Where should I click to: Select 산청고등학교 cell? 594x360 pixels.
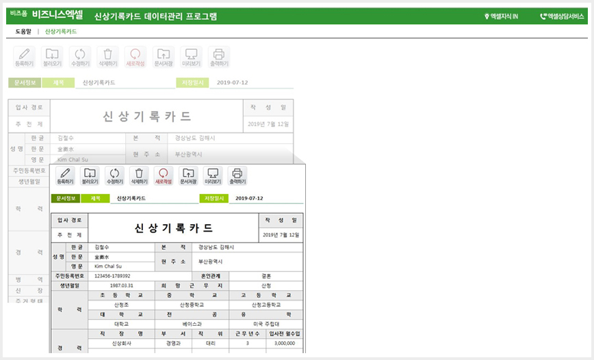[266, 305]
